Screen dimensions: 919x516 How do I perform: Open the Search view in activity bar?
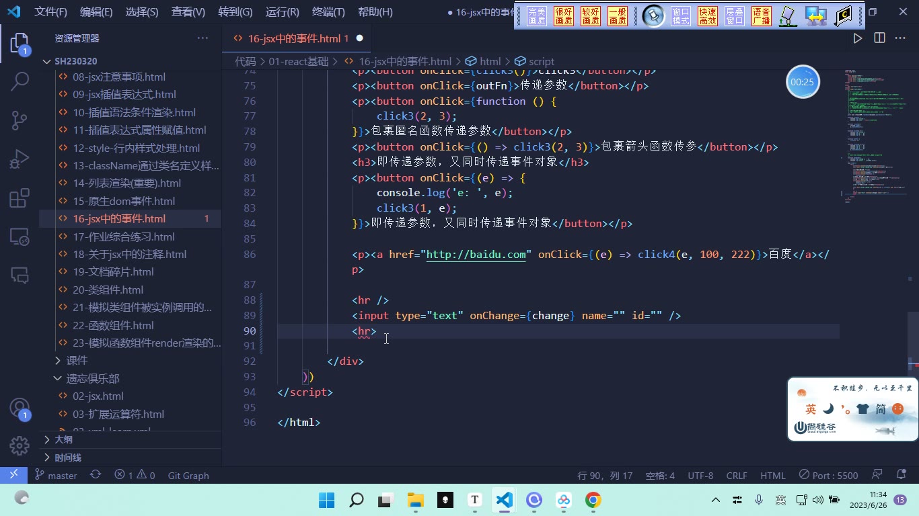20,82
